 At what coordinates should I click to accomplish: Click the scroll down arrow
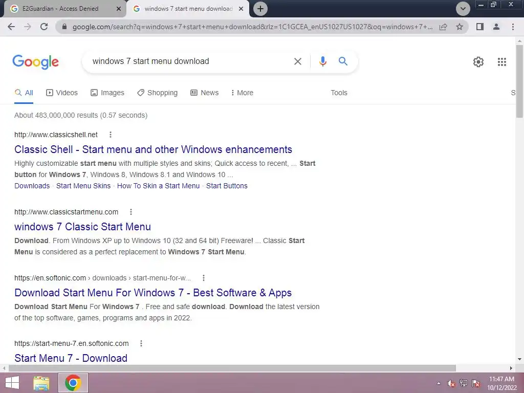click(519, 359)
